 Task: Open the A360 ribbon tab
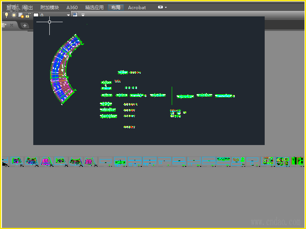pyautogui.click(x=72, y=7)
